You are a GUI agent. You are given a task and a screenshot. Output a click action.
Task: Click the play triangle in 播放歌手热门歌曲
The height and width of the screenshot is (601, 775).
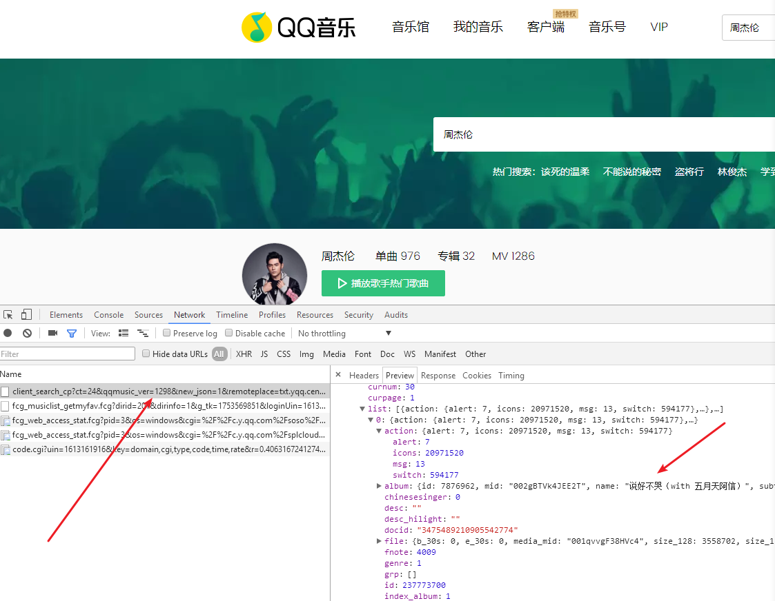pos(342,283)
